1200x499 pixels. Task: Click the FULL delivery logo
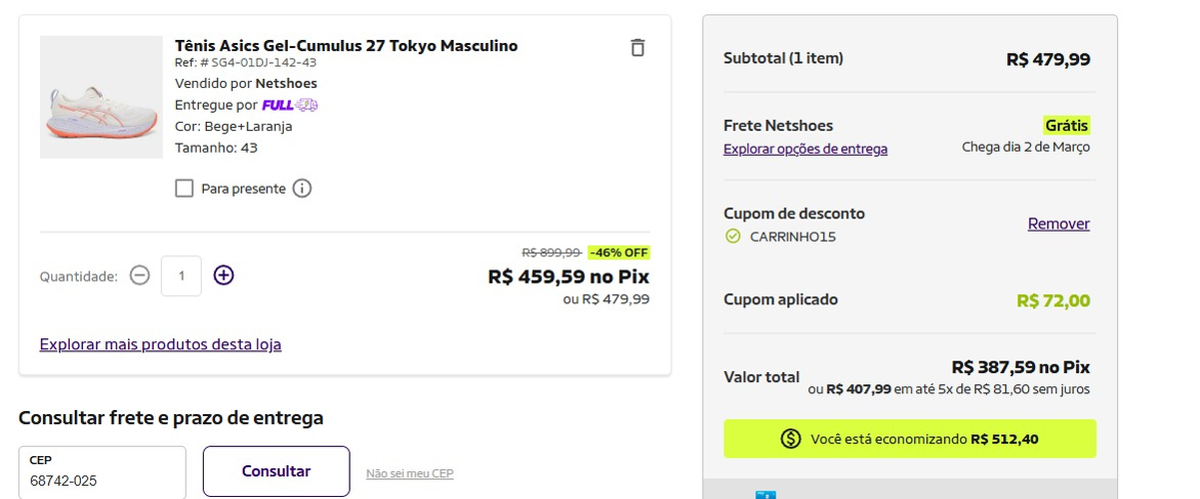pos(290,105)
